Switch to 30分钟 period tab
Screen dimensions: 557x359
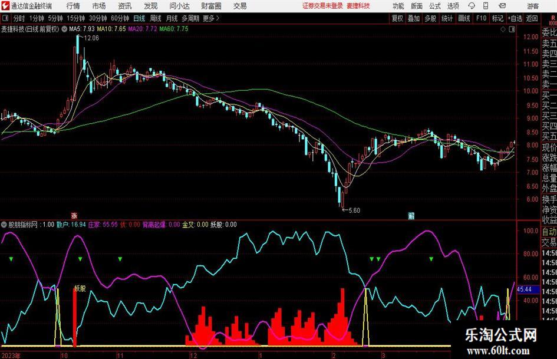click(x=98, y=18)
